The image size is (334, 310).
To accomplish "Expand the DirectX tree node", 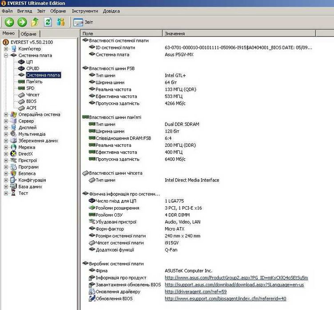I will [6, 154].
